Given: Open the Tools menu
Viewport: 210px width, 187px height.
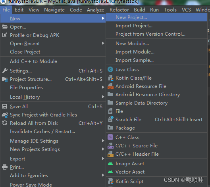Looking at the screenshot, I should (x=170, y=10).
